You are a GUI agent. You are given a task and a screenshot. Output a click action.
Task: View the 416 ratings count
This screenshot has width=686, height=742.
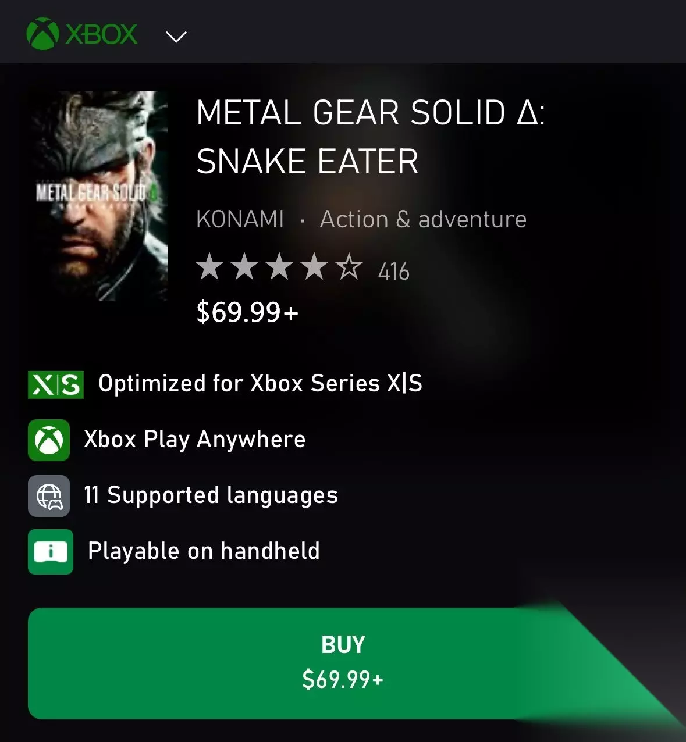394,272
